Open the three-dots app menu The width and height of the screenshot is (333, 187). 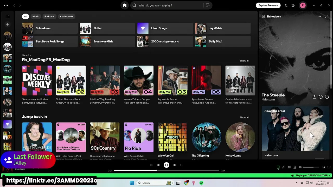[x=6, y=5]
